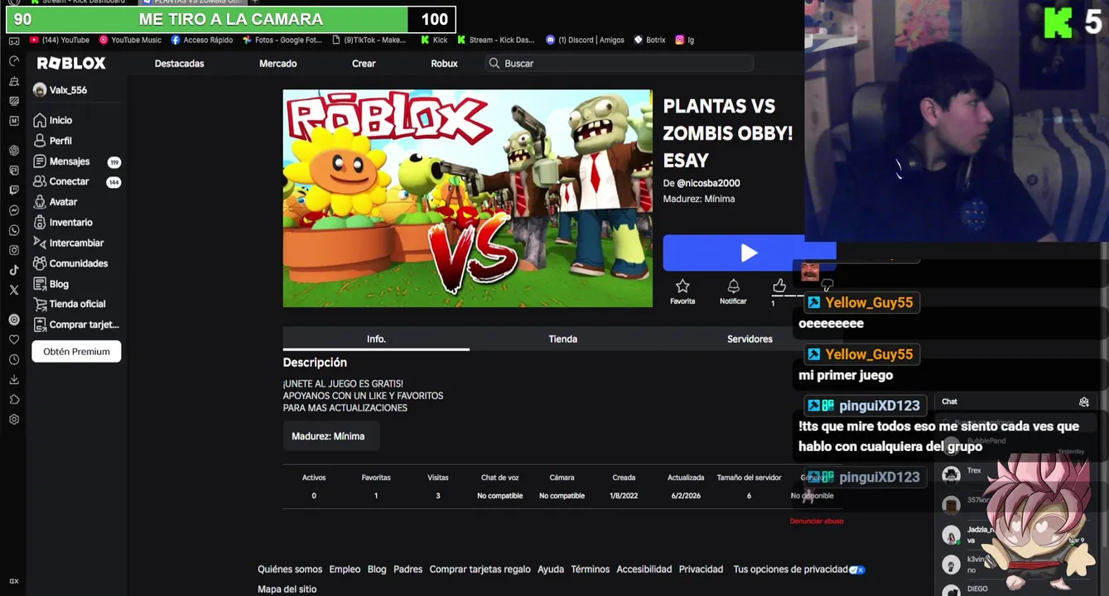Click in the Buscar search field
The height and width of the screenshot is (596, 1109).
pyautogui.click(x=620, y=64)
